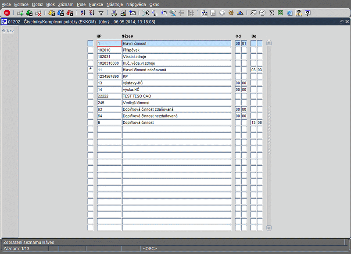Click the yellow query icon with question mark
Image resolution: width=351 pixels, height=254 pixels.
click(51, 13)
